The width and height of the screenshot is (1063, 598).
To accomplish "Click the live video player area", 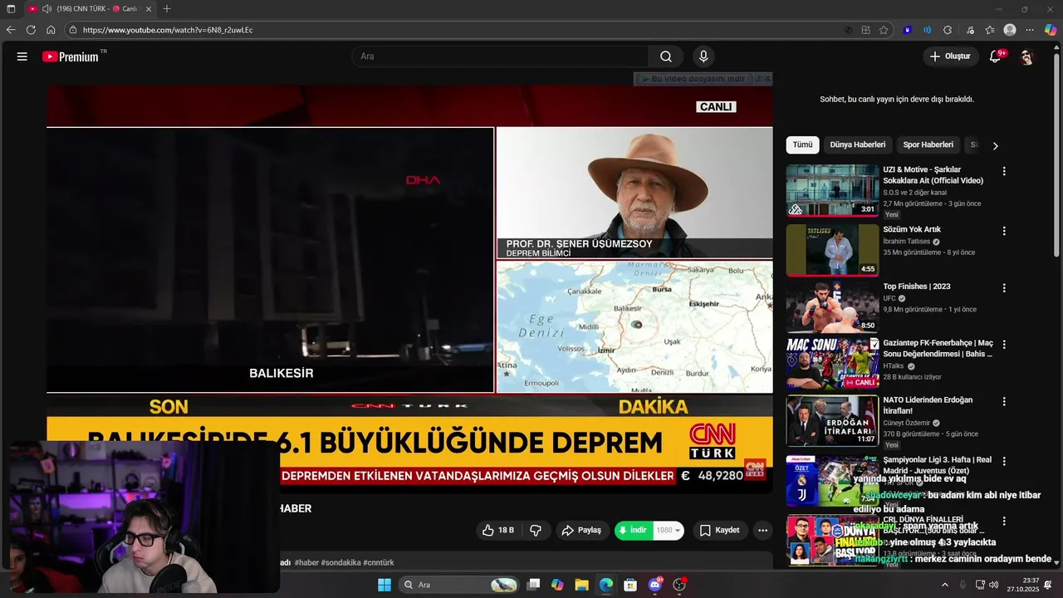I will click(410, 282).
